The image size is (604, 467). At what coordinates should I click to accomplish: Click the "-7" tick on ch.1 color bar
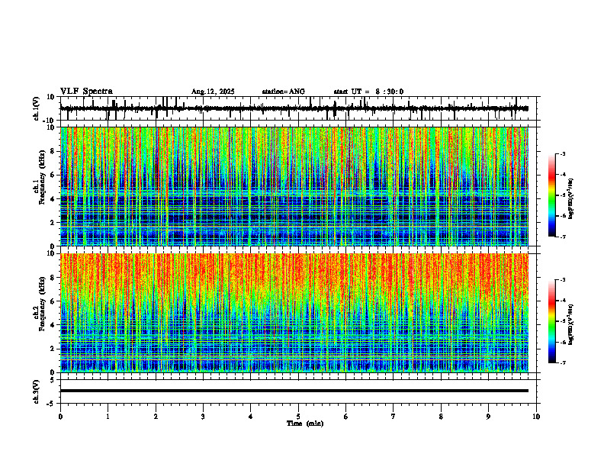[x=563, y=237]
